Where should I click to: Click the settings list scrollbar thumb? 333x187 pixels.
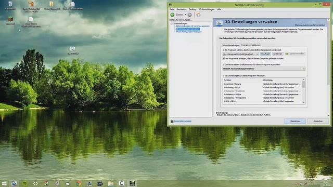click(304, 84)
